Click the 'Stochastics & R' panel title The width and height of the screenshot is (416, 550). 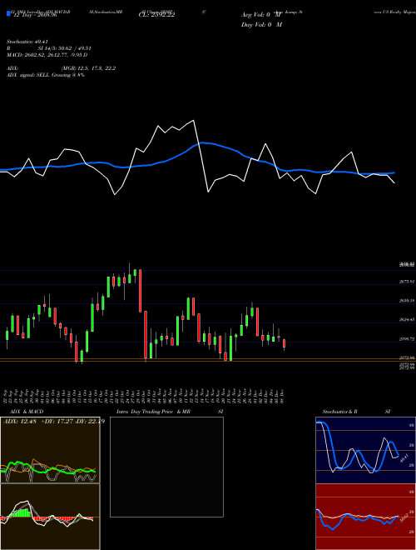339,412
